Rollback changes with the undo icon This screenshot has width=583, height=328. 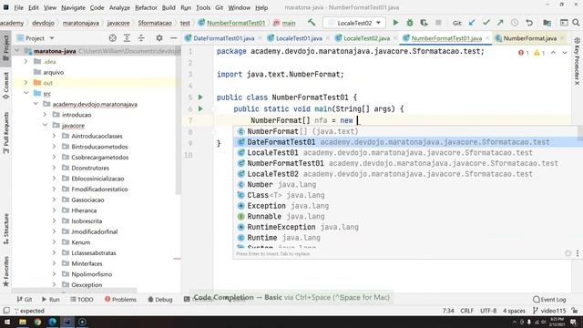coord(529,23)
